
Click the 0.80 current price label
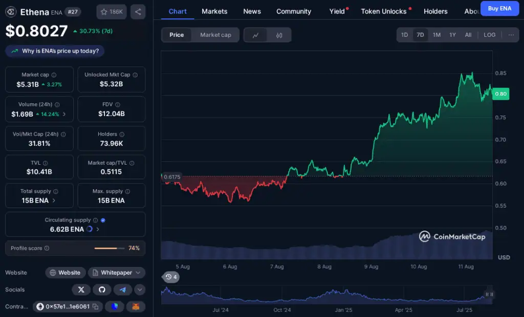pyautogui.click(x=500, y=94)
